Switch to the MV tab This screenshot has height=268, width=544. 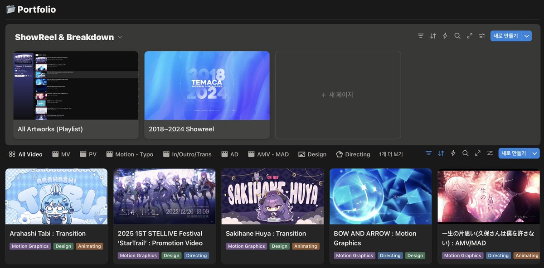coord(61,154)
